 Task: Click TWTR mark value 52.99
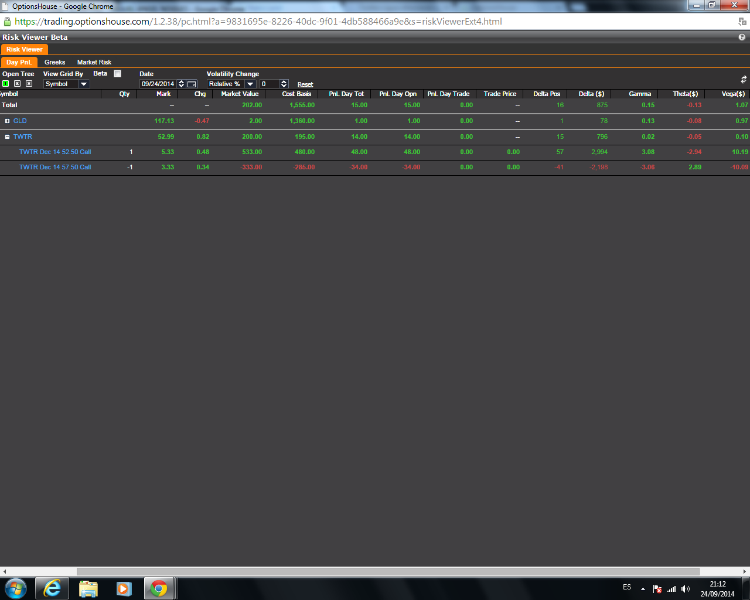tap(166, 137)
